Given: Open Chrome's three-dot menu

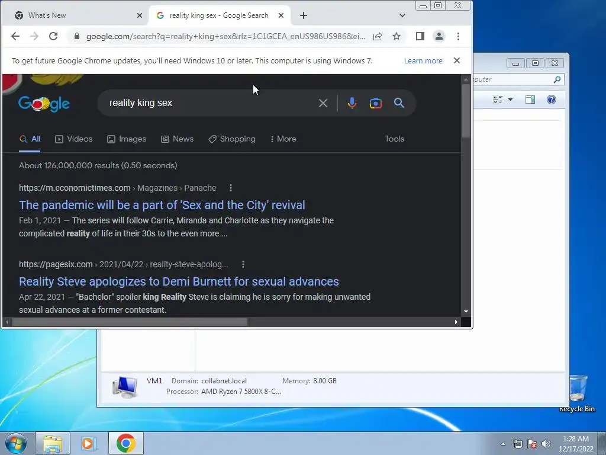Looking at the screenshot, I should click(459, 36).
